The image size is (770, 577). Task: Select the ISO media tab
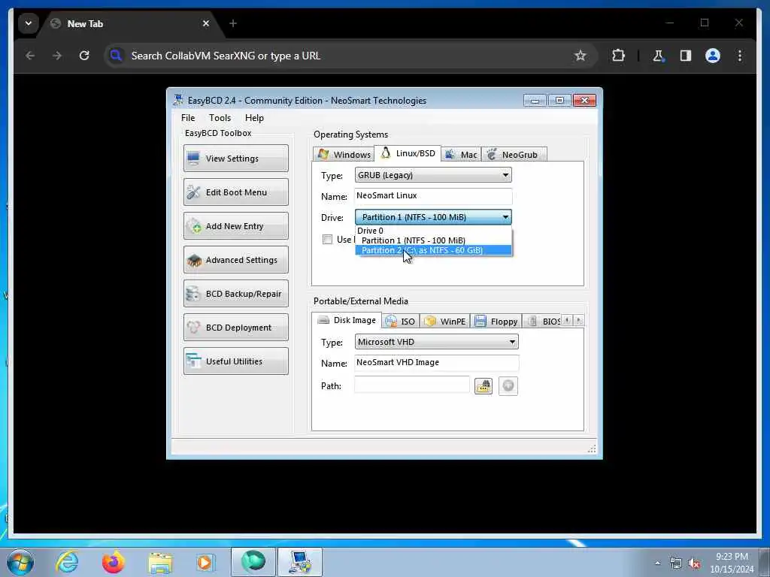(x=401, y=322)
